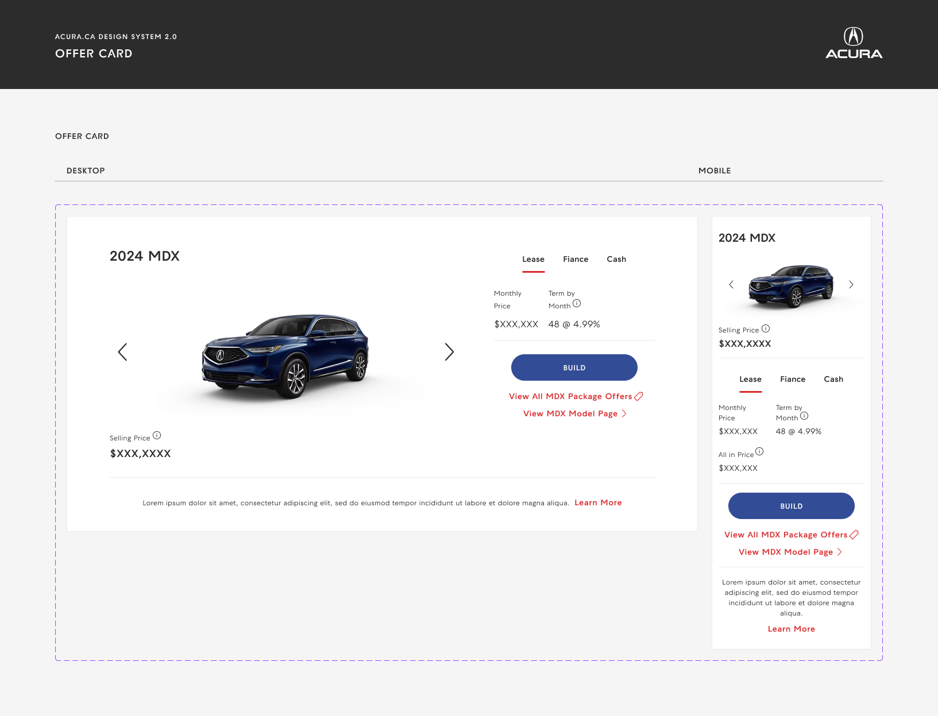
Task: Open info icon beside desktop Term by Month
Action: [577, 304]
